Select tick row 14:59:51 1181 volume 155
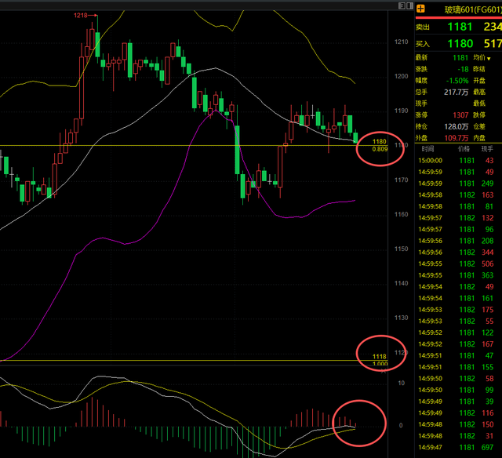502x458 pixels. pos(458,367)
